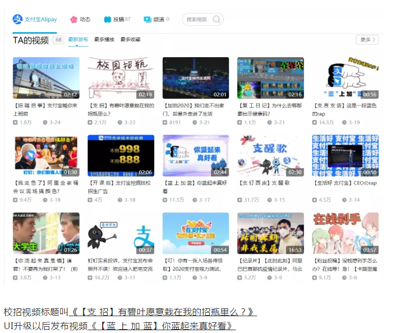Image resolution: width=396 pixels, height=333 pixels.
Task: Click play count icon beside 14.3万
Action: [x=315, y=122]
